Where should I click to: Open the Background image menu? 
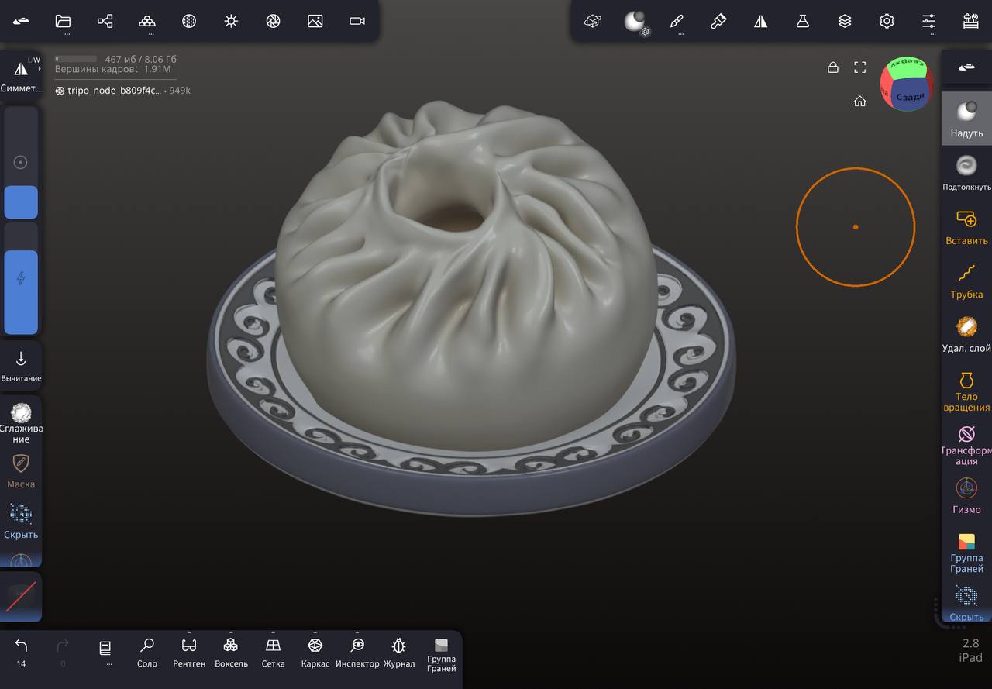click(315, 21)
